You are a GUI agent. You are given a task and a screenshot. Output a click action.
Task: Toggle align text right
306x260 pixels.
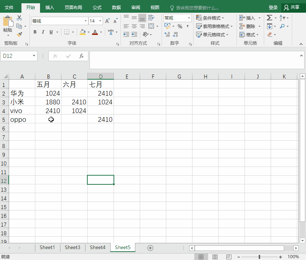(142, 26)
